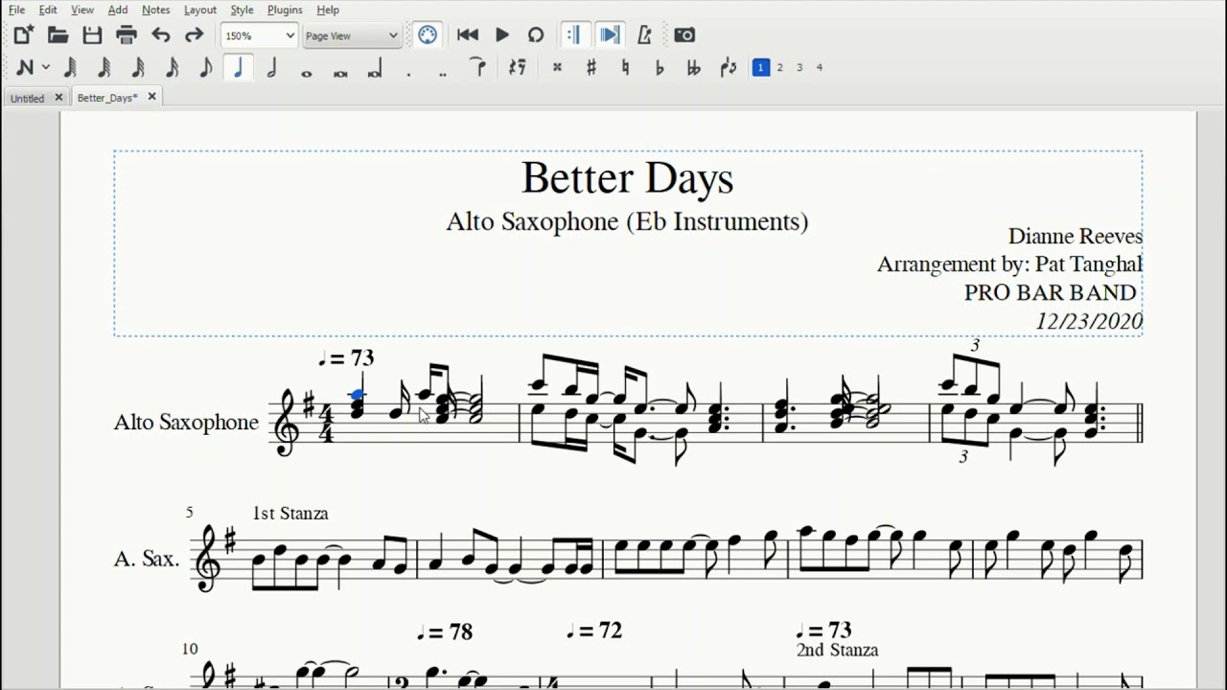Apply double sharp accidental
1227x690 pixels.
pos(557,68)
